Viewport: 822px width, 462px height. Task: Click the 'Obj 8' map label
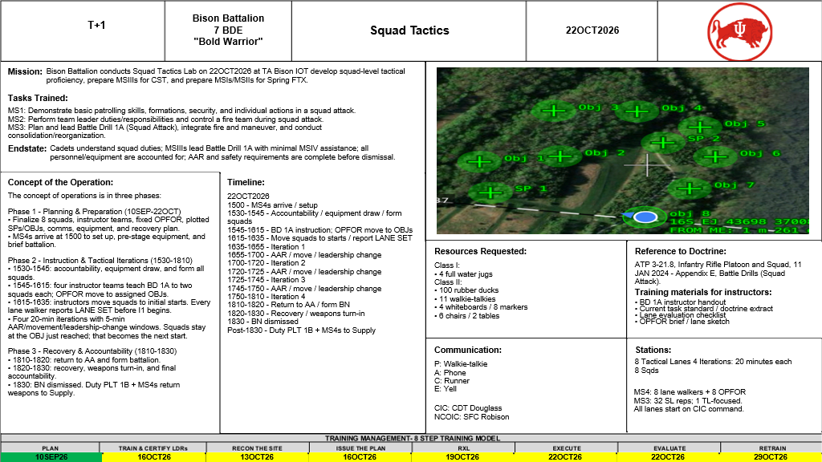(689, 213)
